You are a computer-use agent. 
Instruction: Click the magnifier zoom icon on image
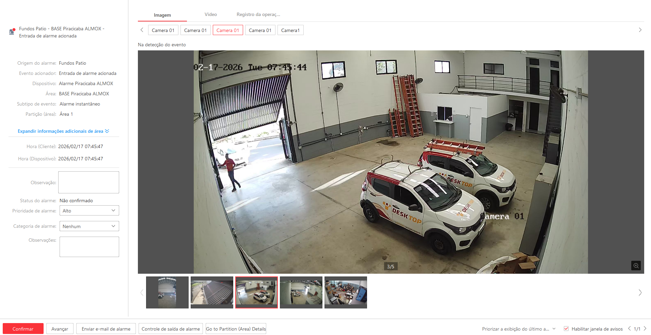[636, 266]
